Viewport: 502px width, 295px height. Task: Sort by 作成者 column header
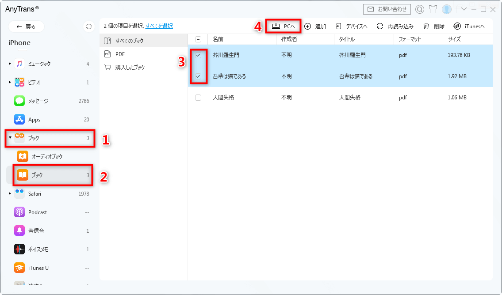[305, 39]
